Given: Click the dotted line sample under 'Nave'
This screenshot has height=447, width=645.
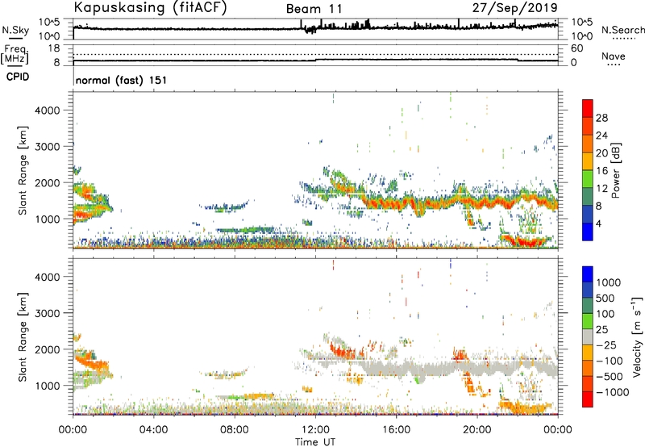Looking at the screenshot, I should pos(614,65).
